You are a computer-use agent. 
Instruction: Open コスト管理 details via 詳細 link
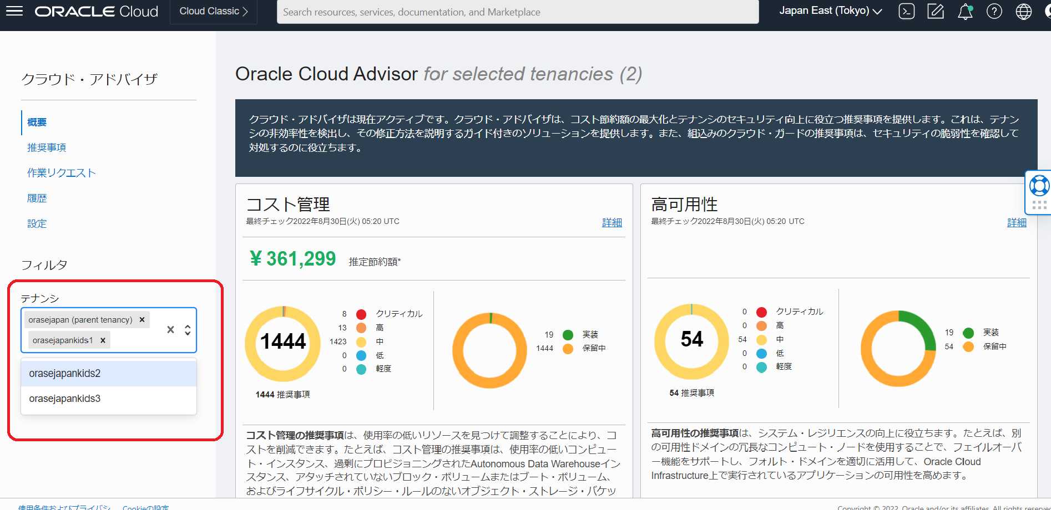[x=612, y=222]
